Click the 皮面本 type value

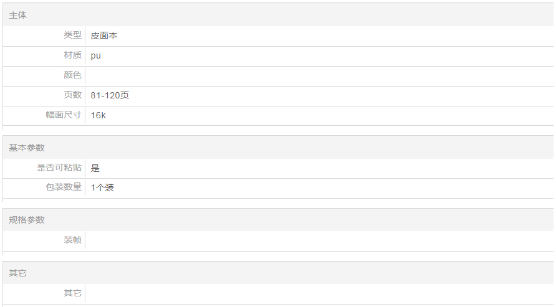tap(104, 36)
